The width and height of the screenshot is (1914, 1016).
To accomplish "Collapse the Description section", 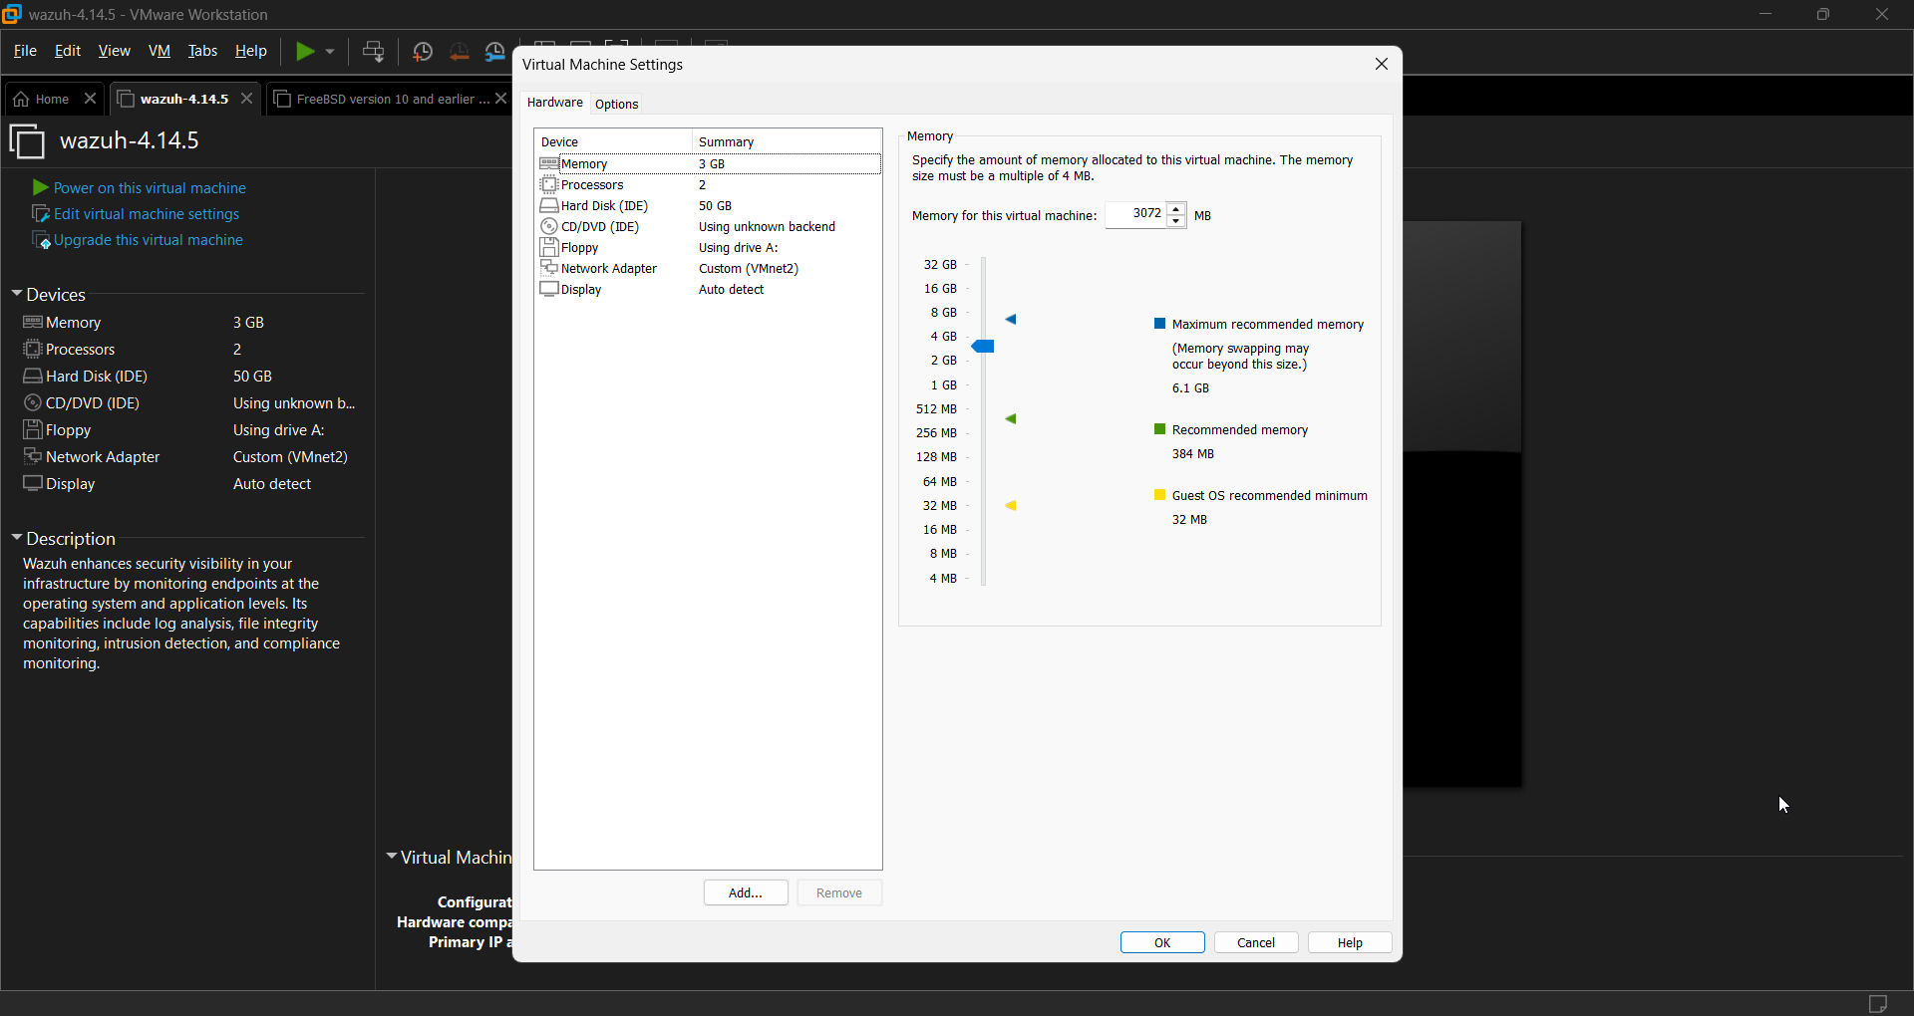I will point(17,538).
